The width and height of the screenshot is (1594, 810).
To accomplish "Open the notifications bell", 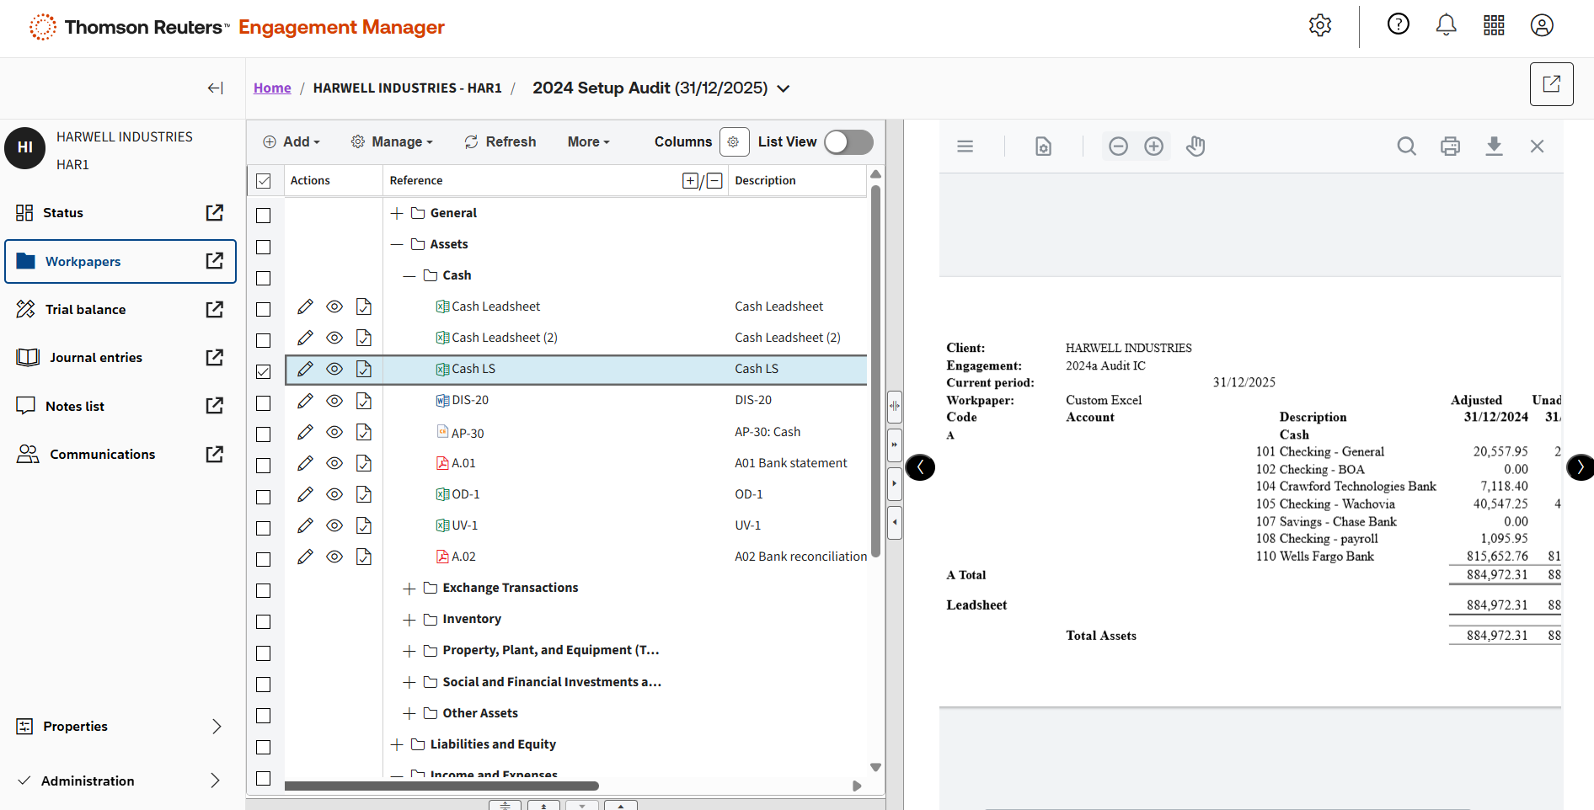I will click(1446, 25).
